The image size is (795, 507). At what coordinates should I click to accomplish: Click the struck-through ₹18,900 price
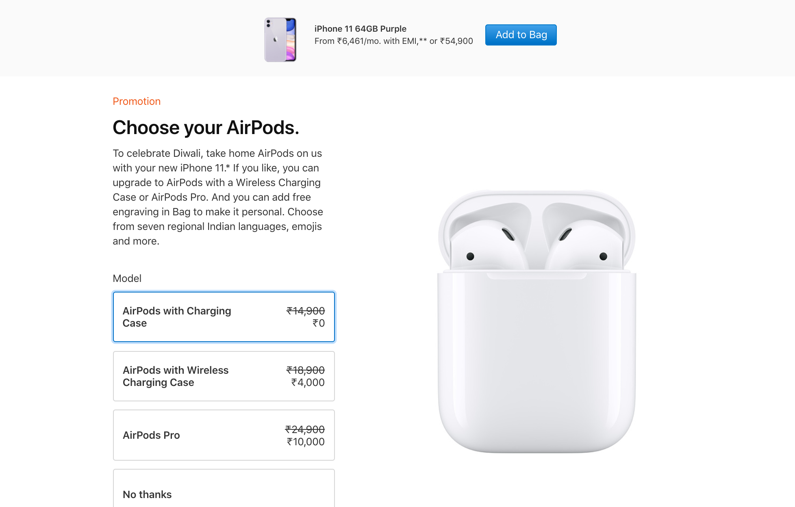click(x=306, y=370)
